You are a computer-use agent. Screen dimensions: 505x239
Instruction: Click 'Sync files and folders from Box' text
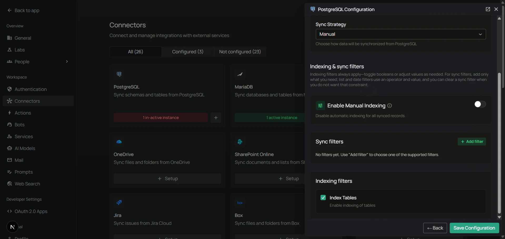(267, 223)
